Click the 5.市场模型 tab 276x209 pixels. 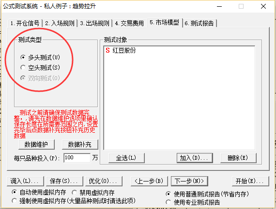[x=165, y=23]
